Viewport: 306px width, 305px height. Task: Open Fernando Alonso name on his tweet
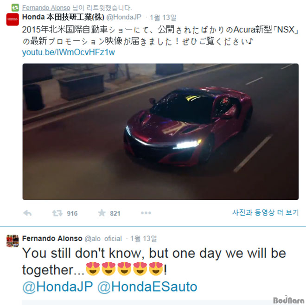pyautogui.click(x=52, y=238)
